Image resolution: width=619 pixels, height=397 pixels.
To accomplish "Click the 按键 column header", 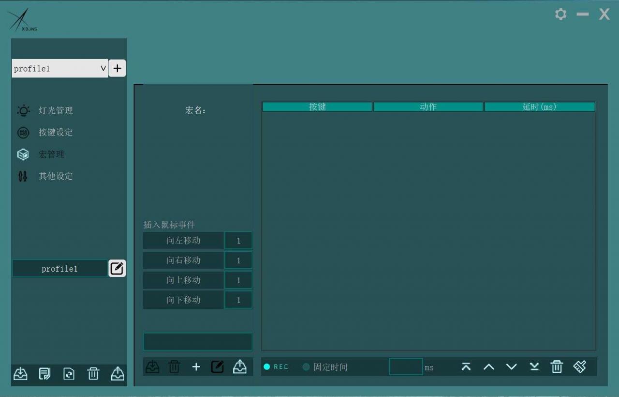I will (x=317, y=107).
